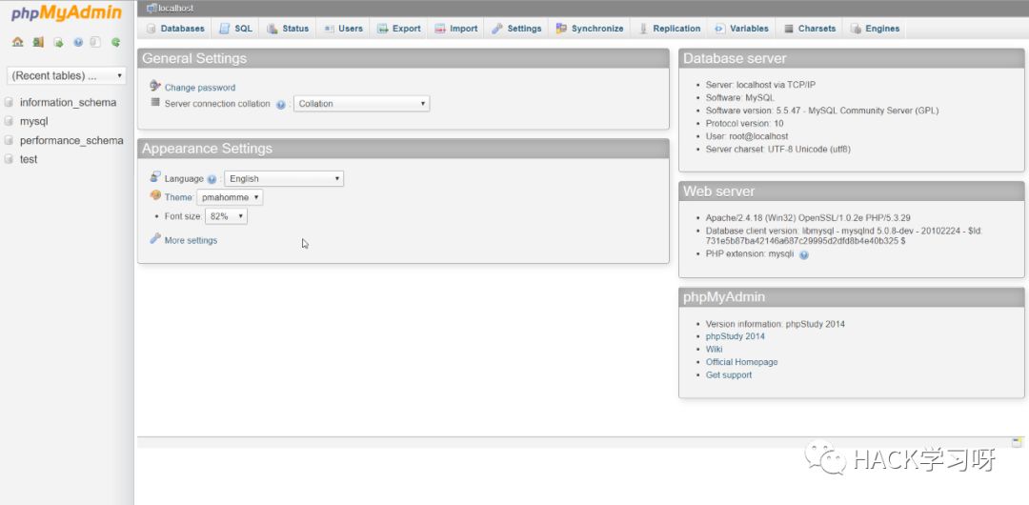The image size is (1029, 505).
Task: Click the Apache/2.4.18 web server line
Action: pyautogui.click(x=808, y=218)
